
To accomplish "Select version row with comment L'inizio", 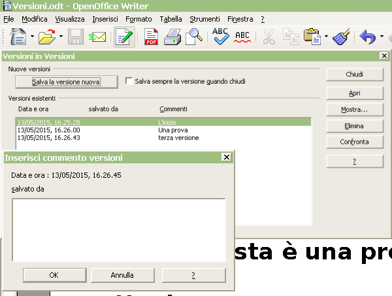I will click(x=164, y=122).
